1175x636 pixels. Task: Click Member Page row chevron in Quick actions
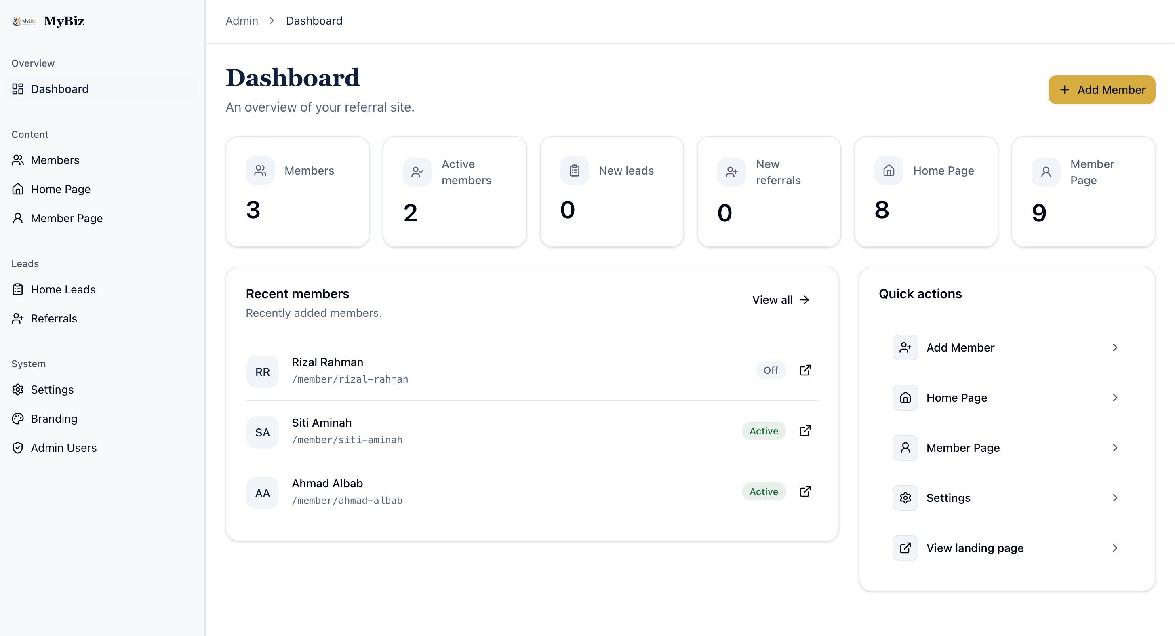pyautogui.click(x=1114, y=448)
